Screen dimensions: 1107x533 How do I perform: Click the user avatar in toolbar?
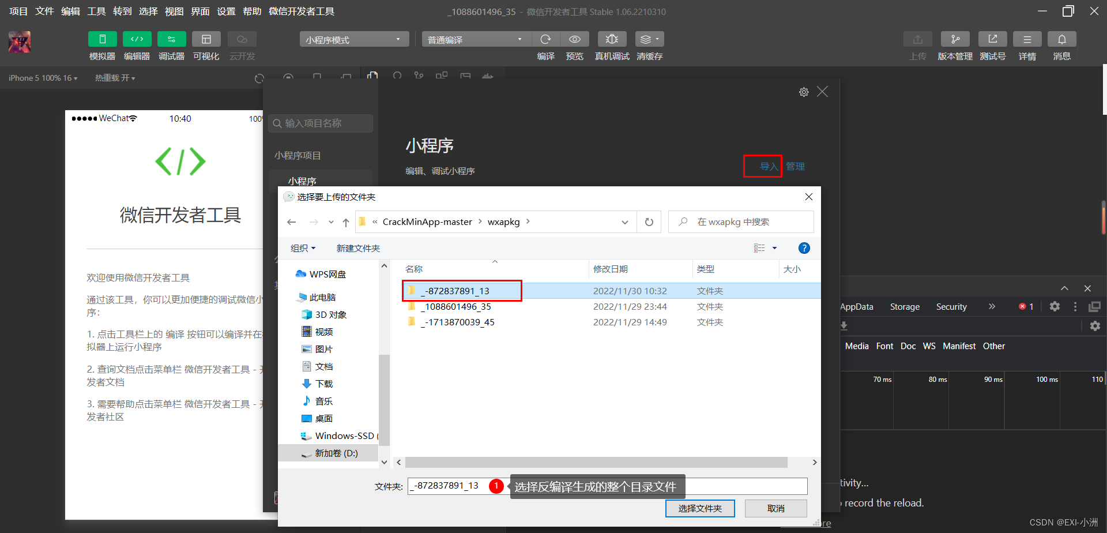click(x=20, y=42)
